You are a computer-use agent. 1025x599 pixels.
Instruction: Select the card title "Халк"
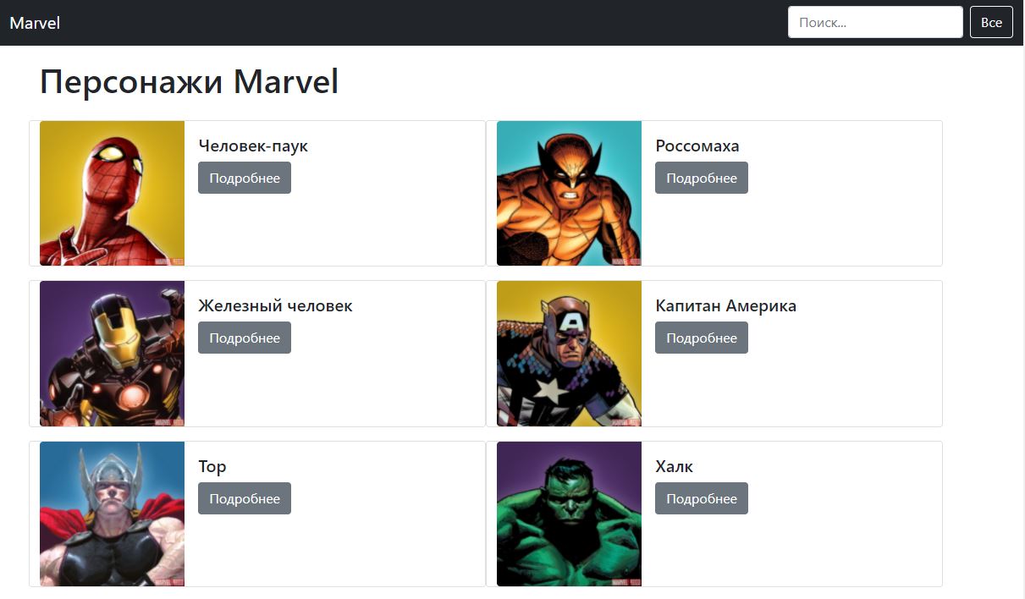[x=675, y=466]
